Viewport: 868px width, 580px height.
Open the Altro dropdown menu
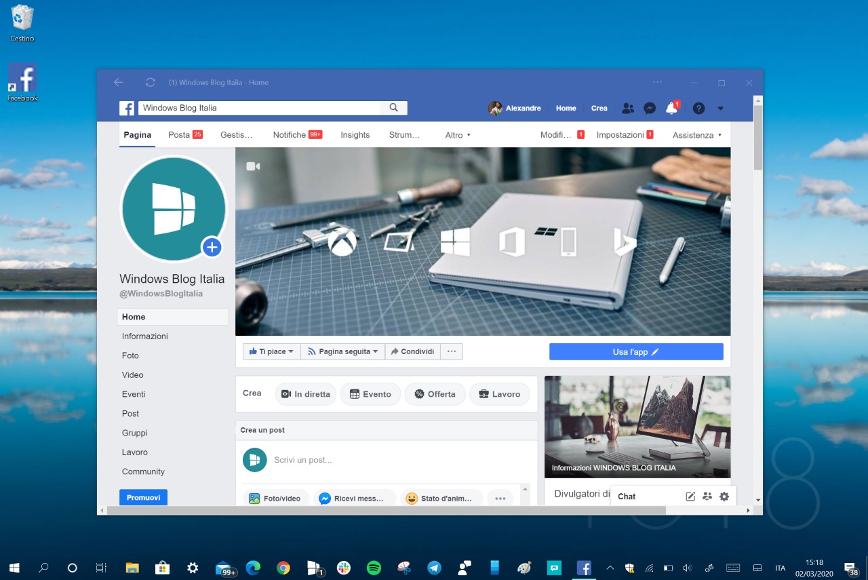coord(458,135)
